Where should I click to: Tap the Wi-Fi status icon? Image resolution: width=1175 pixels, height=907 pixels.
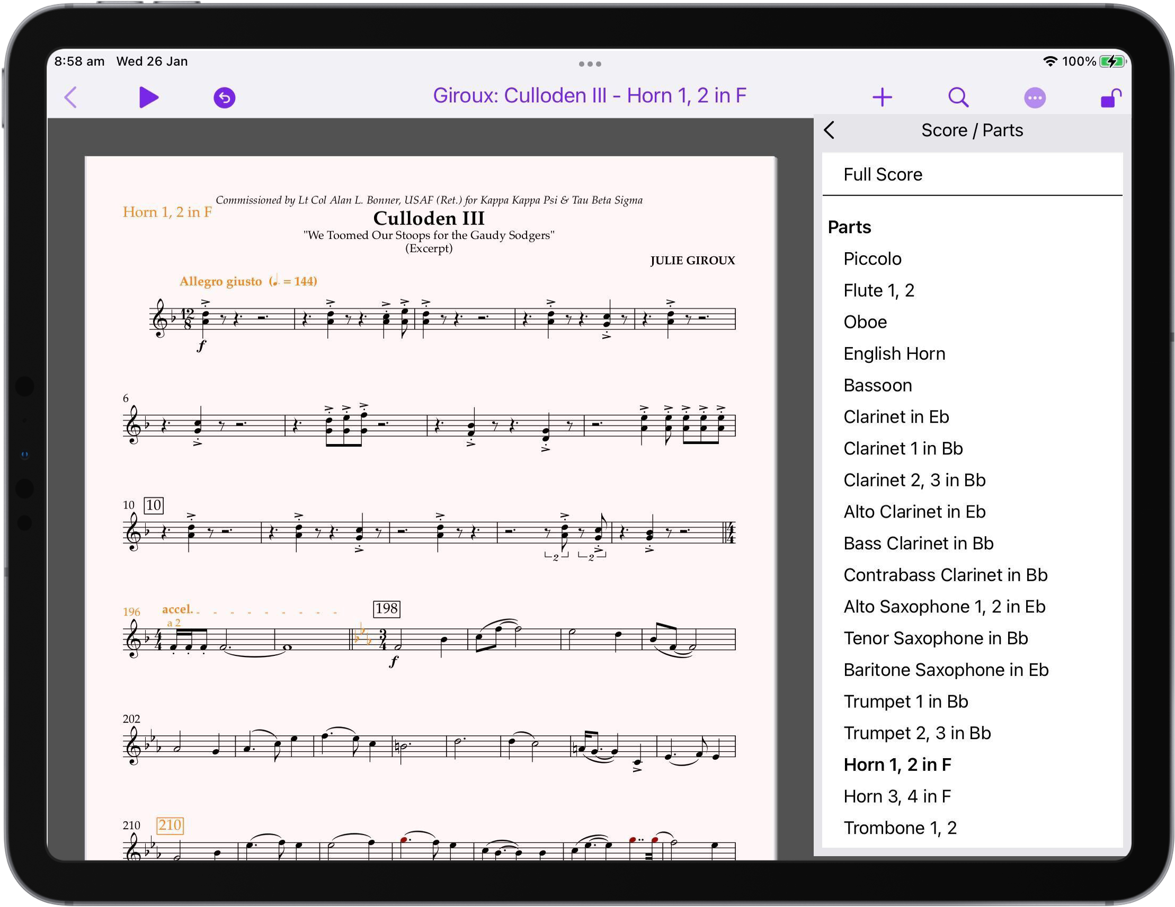pyautogui.click(x=1049, y=61)
